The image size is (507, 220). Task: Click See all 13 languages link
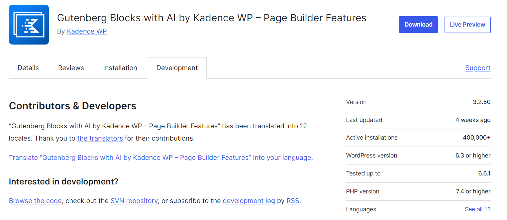(x=477, y=209)
